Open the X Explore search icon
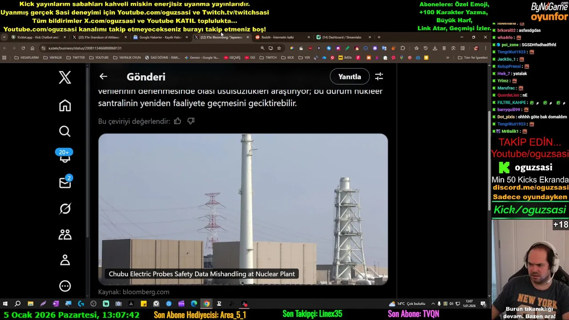The width and height of the screenshot is (569, 320). tap(65, 131)
